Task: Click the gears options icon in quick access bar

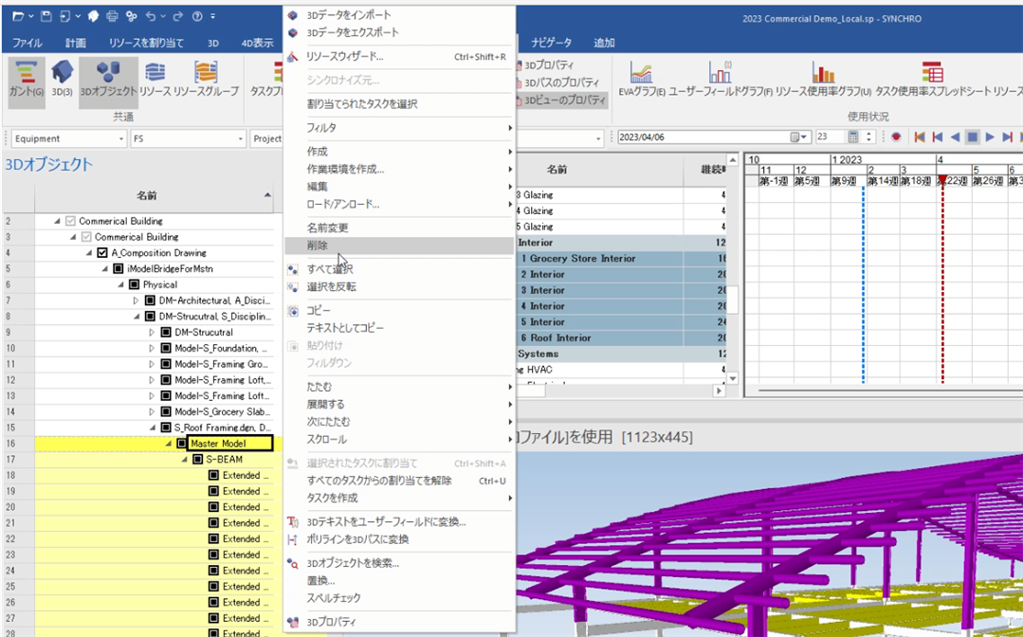Action: [x=132, y=16]
